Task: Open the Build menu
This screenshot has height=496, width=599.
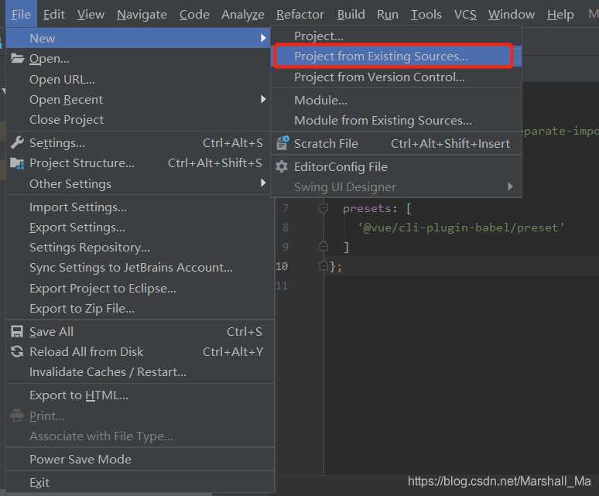Action: pos(351,14)
